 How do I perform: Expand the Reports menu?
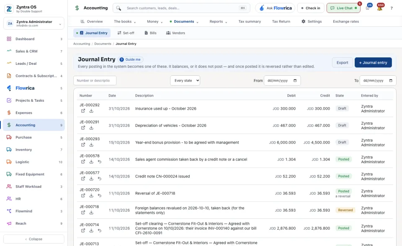(219, 21)
